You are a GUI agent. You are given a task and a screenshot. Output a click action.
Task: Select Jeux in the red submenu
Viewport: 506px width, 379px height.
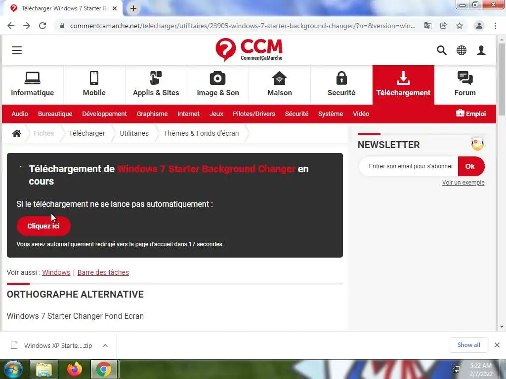216,114
